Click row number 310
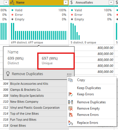Screen dimensions: 118x130 coord(5,102)
